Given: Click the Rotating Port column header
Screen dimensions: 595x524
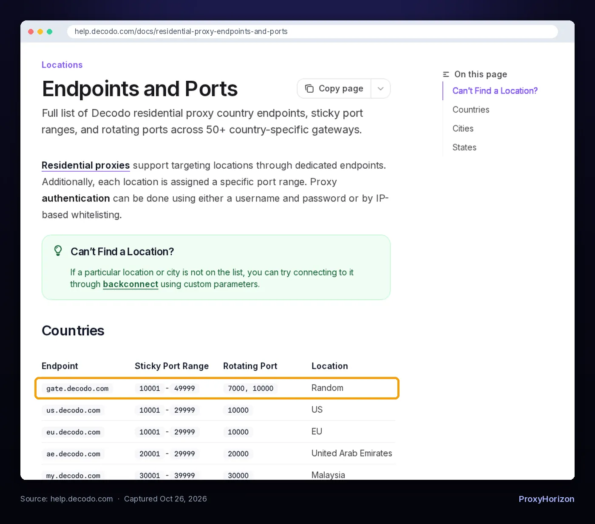Looking at the screenshot, I should click(x=250, y=366).
